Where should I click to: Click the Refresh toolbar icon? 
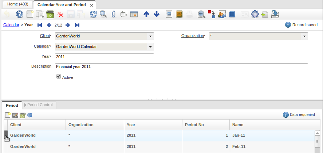(x=93, y=15)
